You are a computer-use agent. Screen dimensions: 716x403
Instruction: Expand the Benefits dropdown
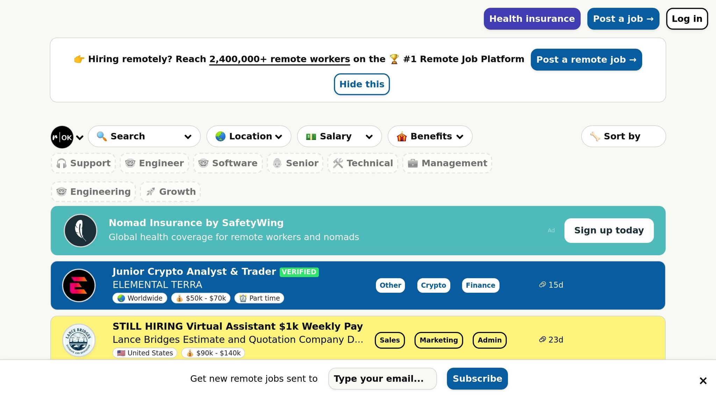pyautogui.click(x=430, y=136)
